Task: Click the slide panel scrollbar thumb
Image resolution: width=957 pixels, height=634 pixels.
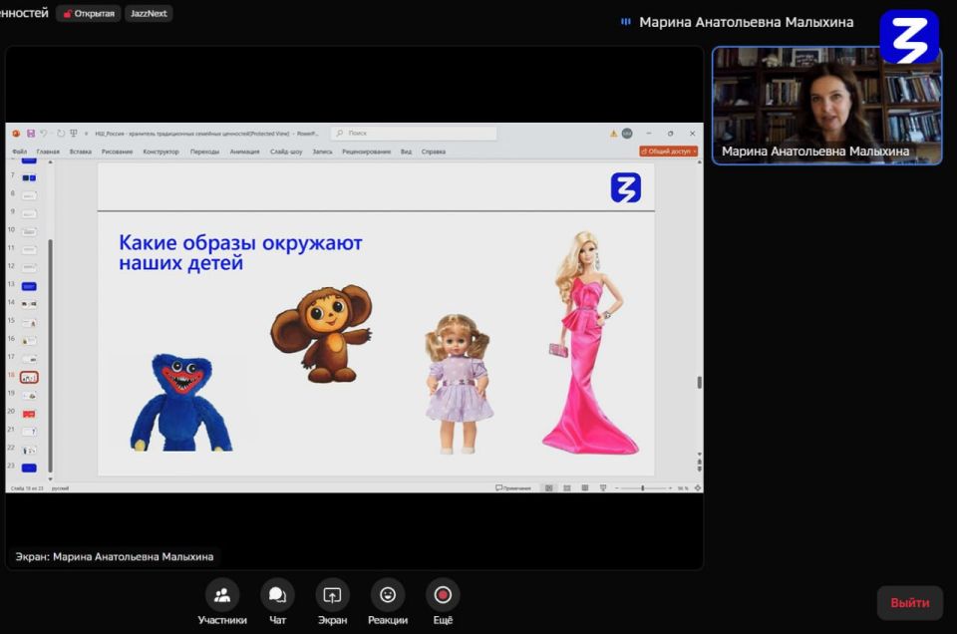Action: [x=50, y=355]
